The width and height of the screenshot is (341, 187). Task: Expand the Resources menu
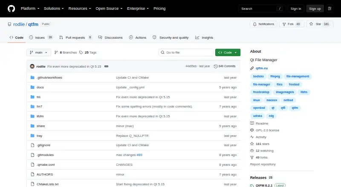80,8
